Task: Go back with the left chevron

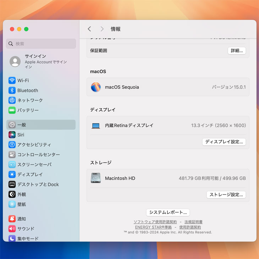Action: click(89, 29)
